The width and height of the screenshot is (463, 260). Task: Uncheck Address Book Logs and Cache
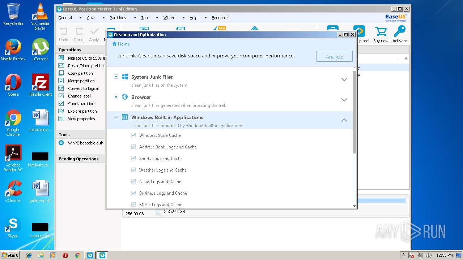point(133,147)
